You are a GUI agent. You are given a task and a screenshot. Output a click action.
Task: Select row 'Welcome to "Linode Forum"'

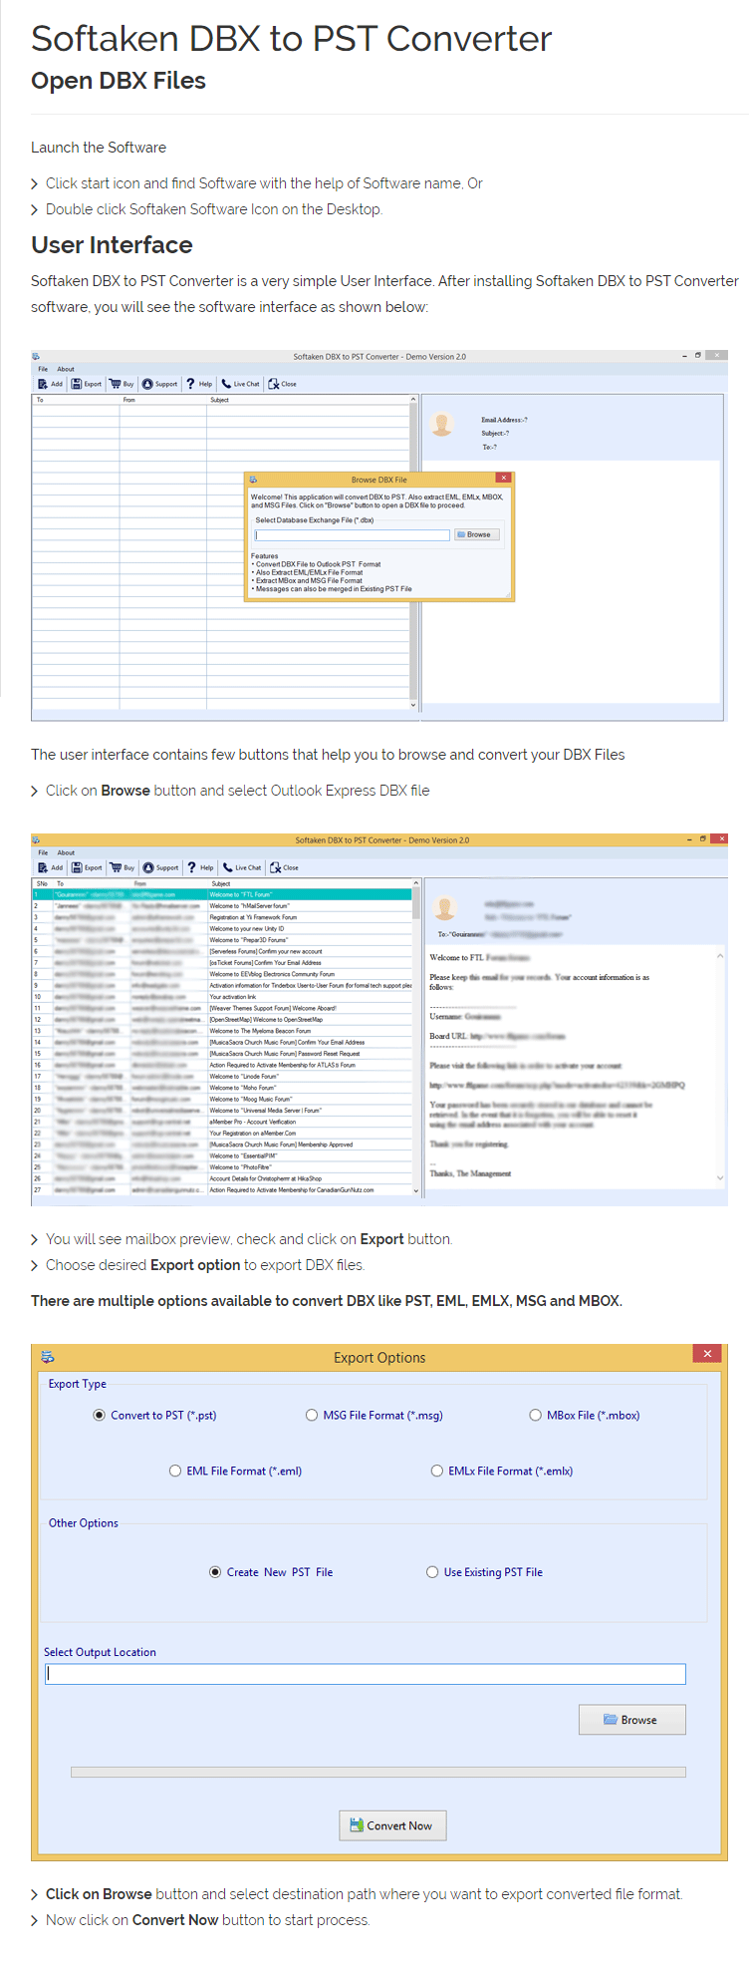coord(222,1077)
